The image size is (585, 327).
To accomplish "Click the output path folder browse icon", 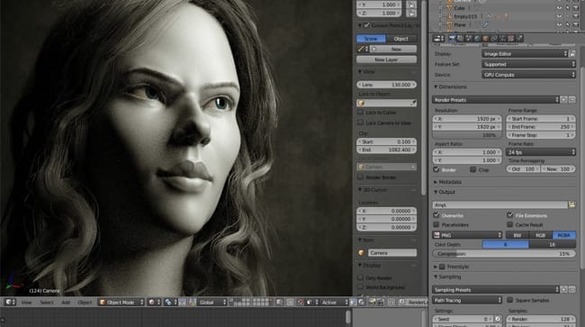I will tap(571, 204).
